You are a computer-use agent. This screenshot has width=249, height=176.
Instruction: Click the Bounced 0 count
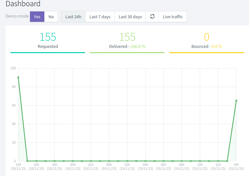pos(207,37)
